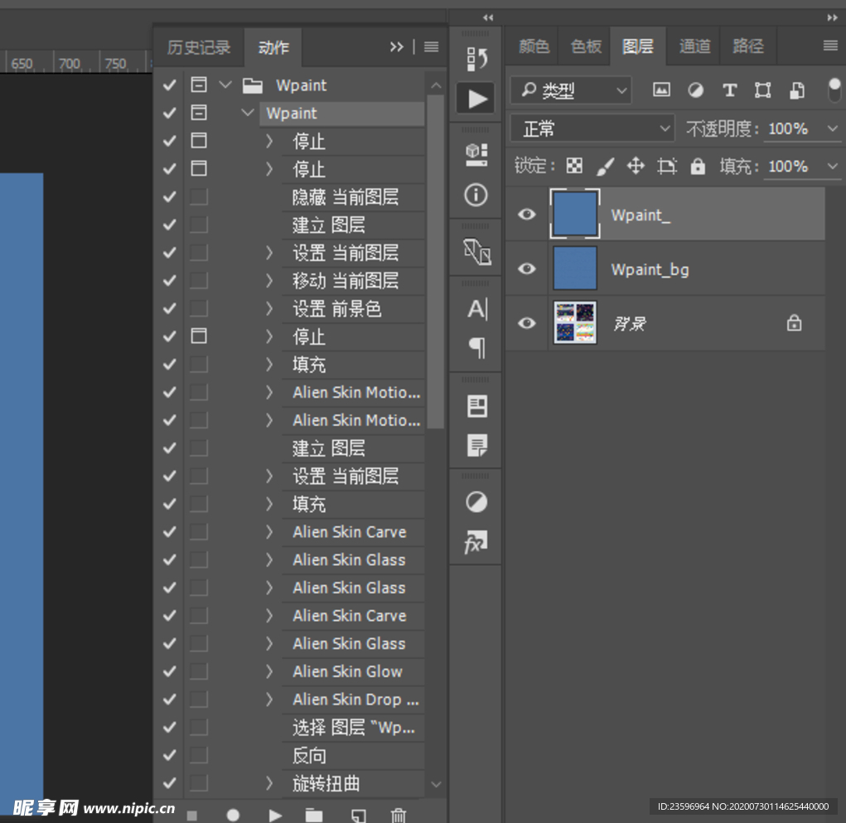
Task: Create a new action set folder
Action: [x=313, y=815]
